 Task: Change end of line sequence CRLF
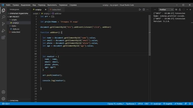pyautogui.click(x=146, y=104)
